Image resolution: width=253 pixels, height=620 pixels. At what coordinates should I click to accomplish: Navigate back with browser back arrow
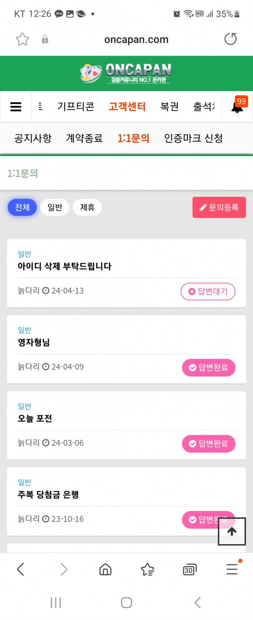click(x=21, y=569)
